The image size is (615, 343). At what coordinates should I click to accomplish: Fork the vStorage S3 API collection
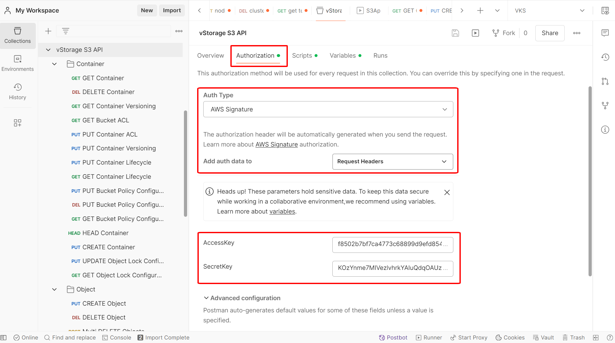tap(504, 33)
